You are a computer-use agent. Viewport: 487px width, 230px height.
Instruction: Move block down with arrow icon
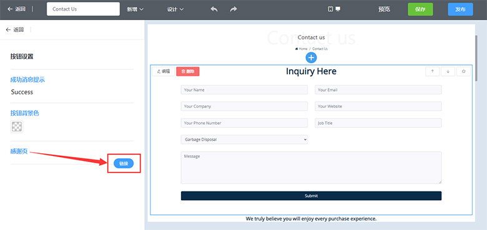click(x=448, y=71)
